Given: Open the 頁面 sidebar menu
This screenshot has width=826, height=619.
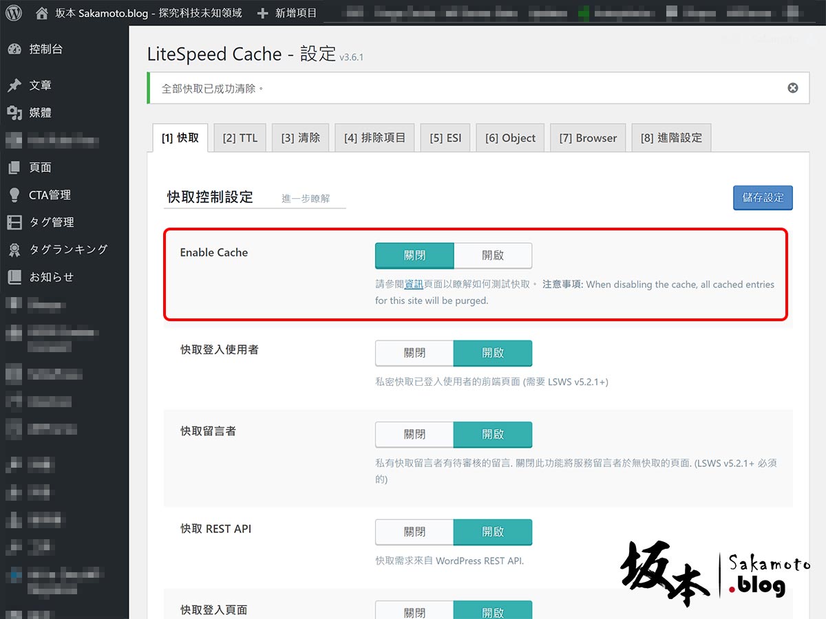Looking at the screenshot, I should [41, 167].
